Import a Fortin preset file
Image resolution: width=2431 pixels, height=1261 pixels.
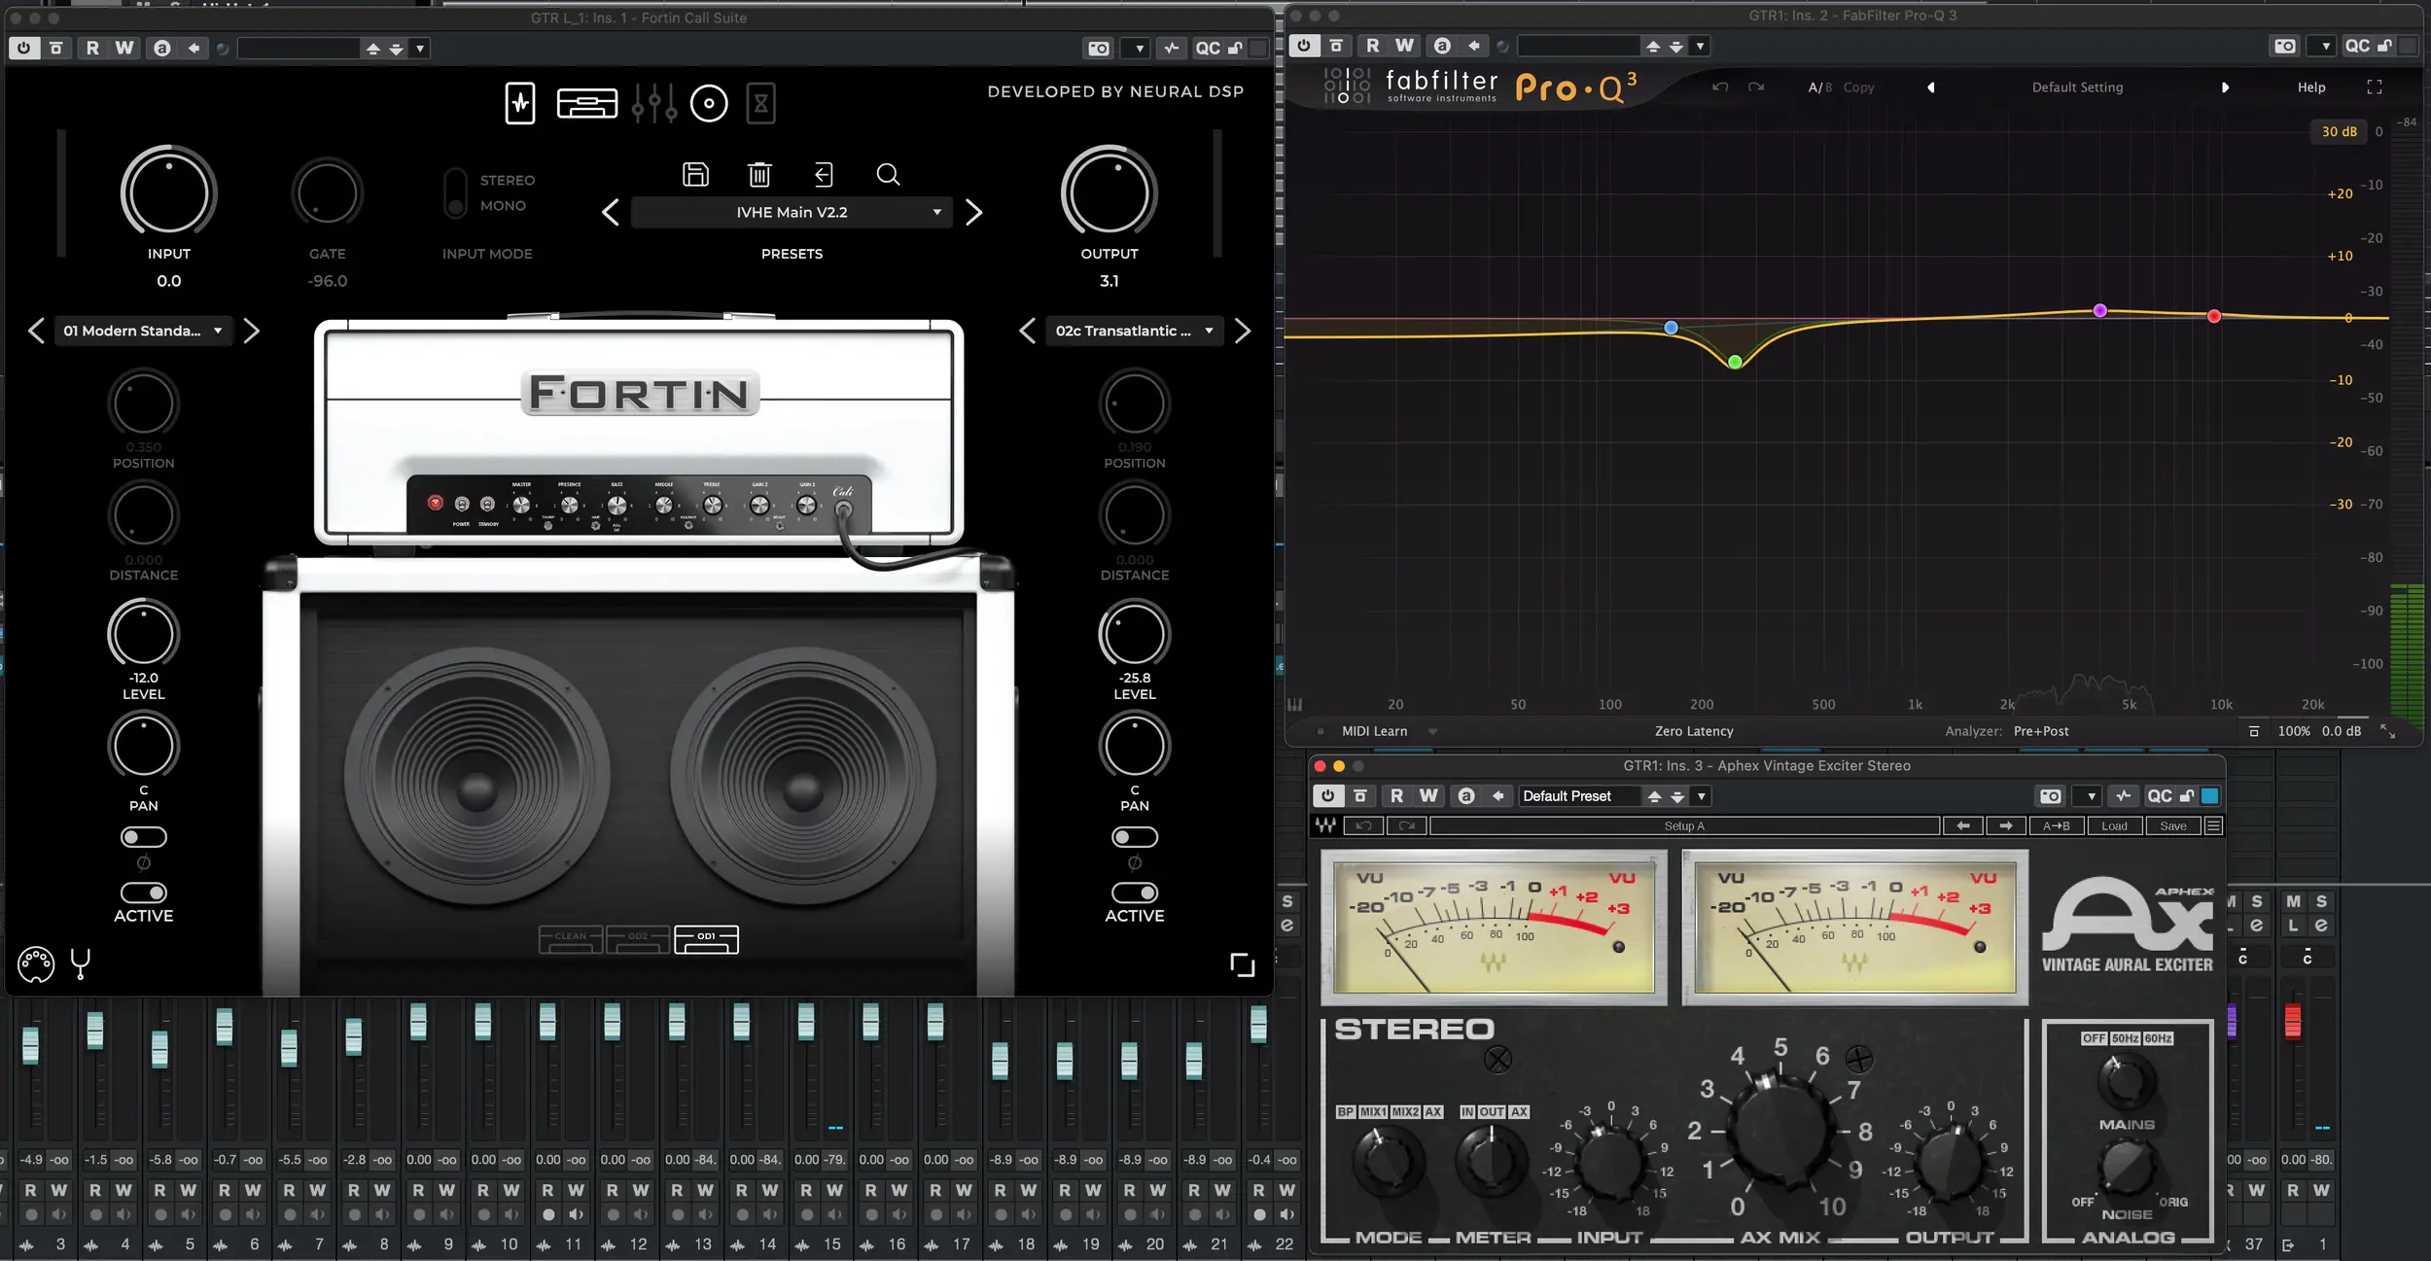click(824, 174)
